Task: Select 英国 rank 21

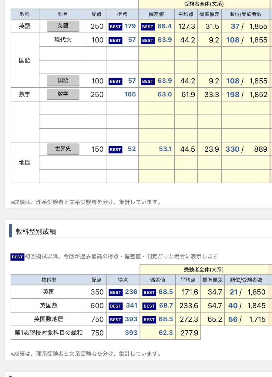Action: coord(234,292)
